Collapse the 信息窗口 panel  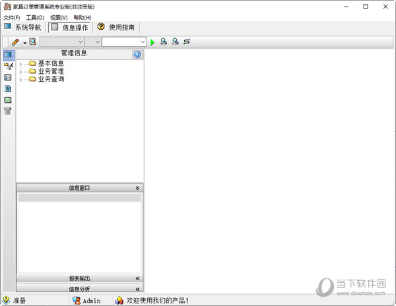click(x=137, y=188)
